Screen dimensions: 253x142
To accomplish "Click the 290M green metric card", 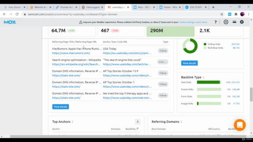I will 170,32.
